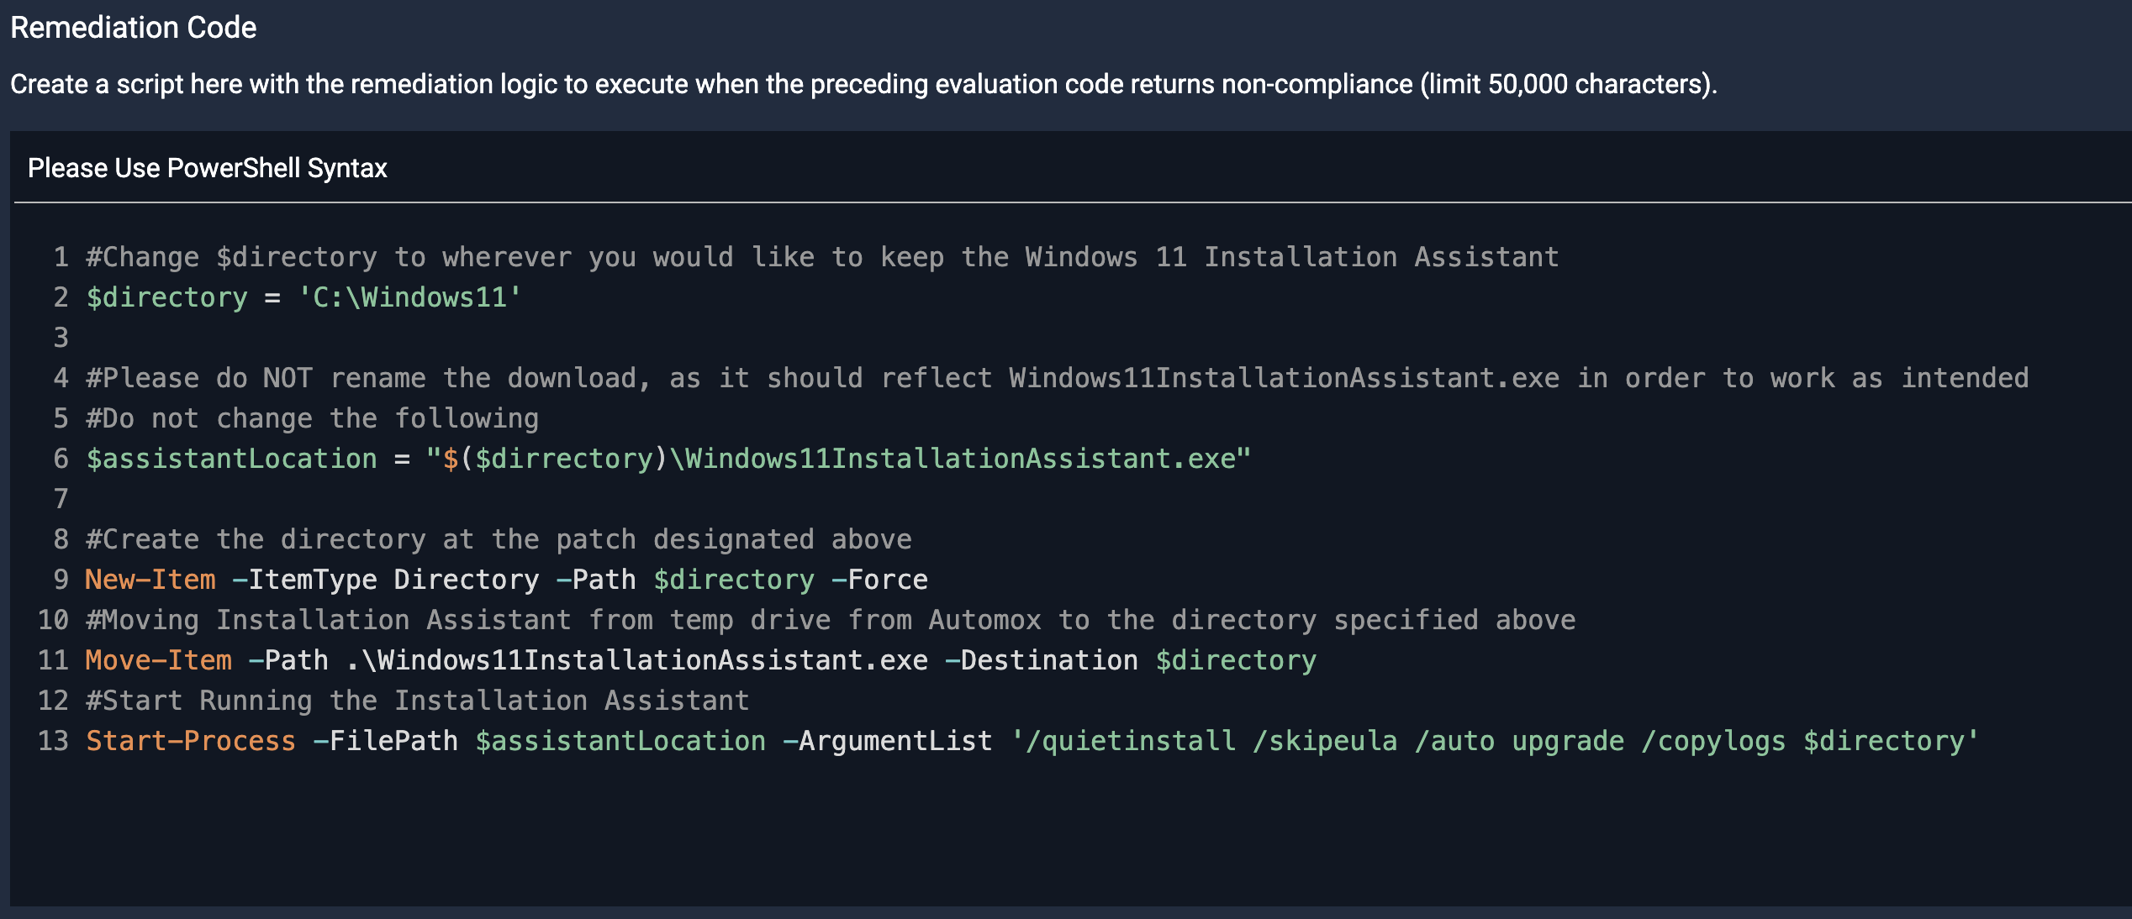Screen dimensions: 2132x919
Task: Click line number 1 in gutter
Action: pos(61,257)
